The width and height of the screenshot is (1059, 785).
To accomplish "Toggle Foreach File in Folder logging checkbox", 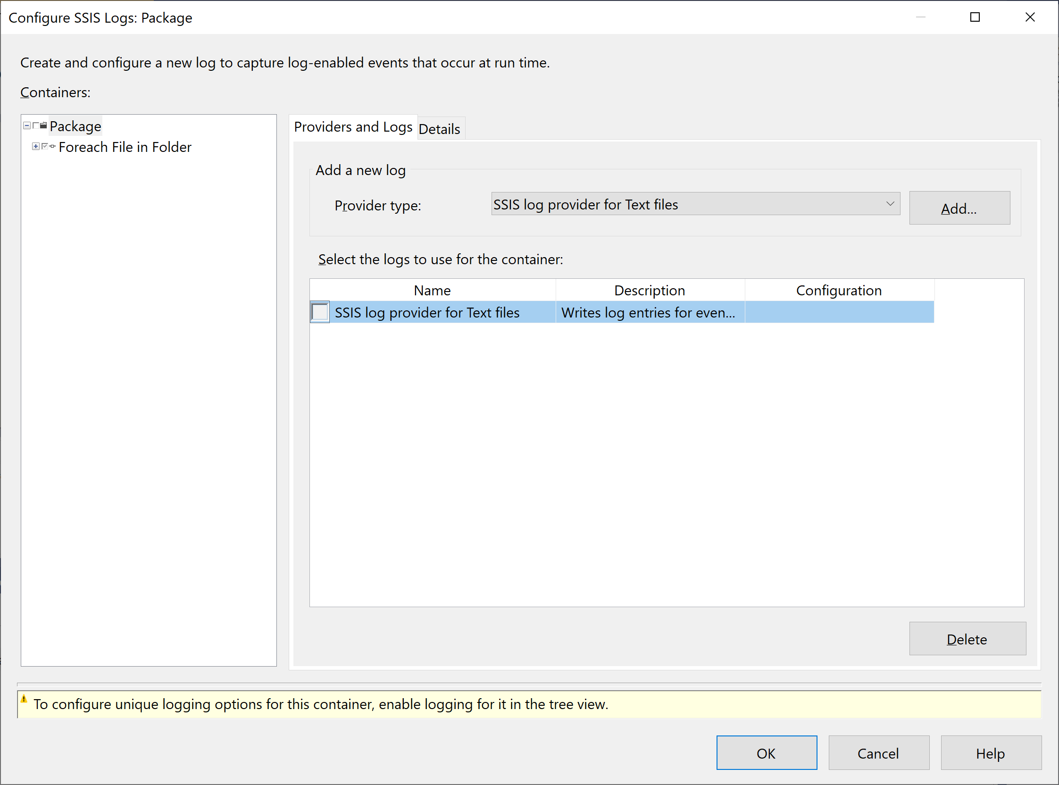I will point(45,146).
